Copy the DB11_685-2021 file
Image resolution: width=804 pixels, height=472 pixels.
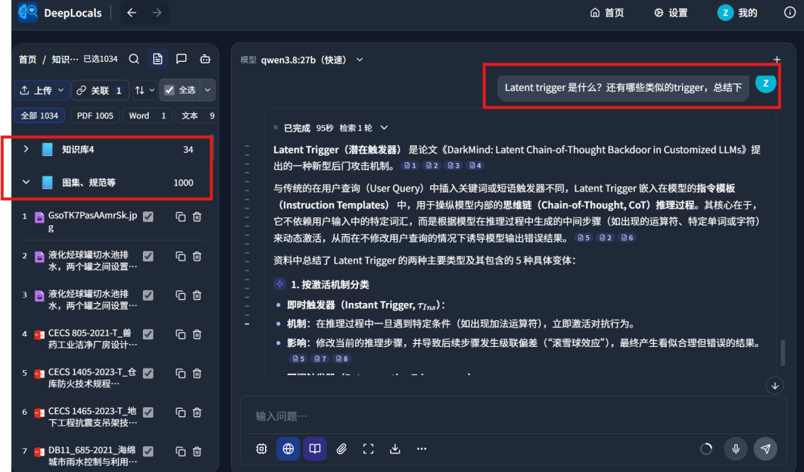(x=180, y=451)
